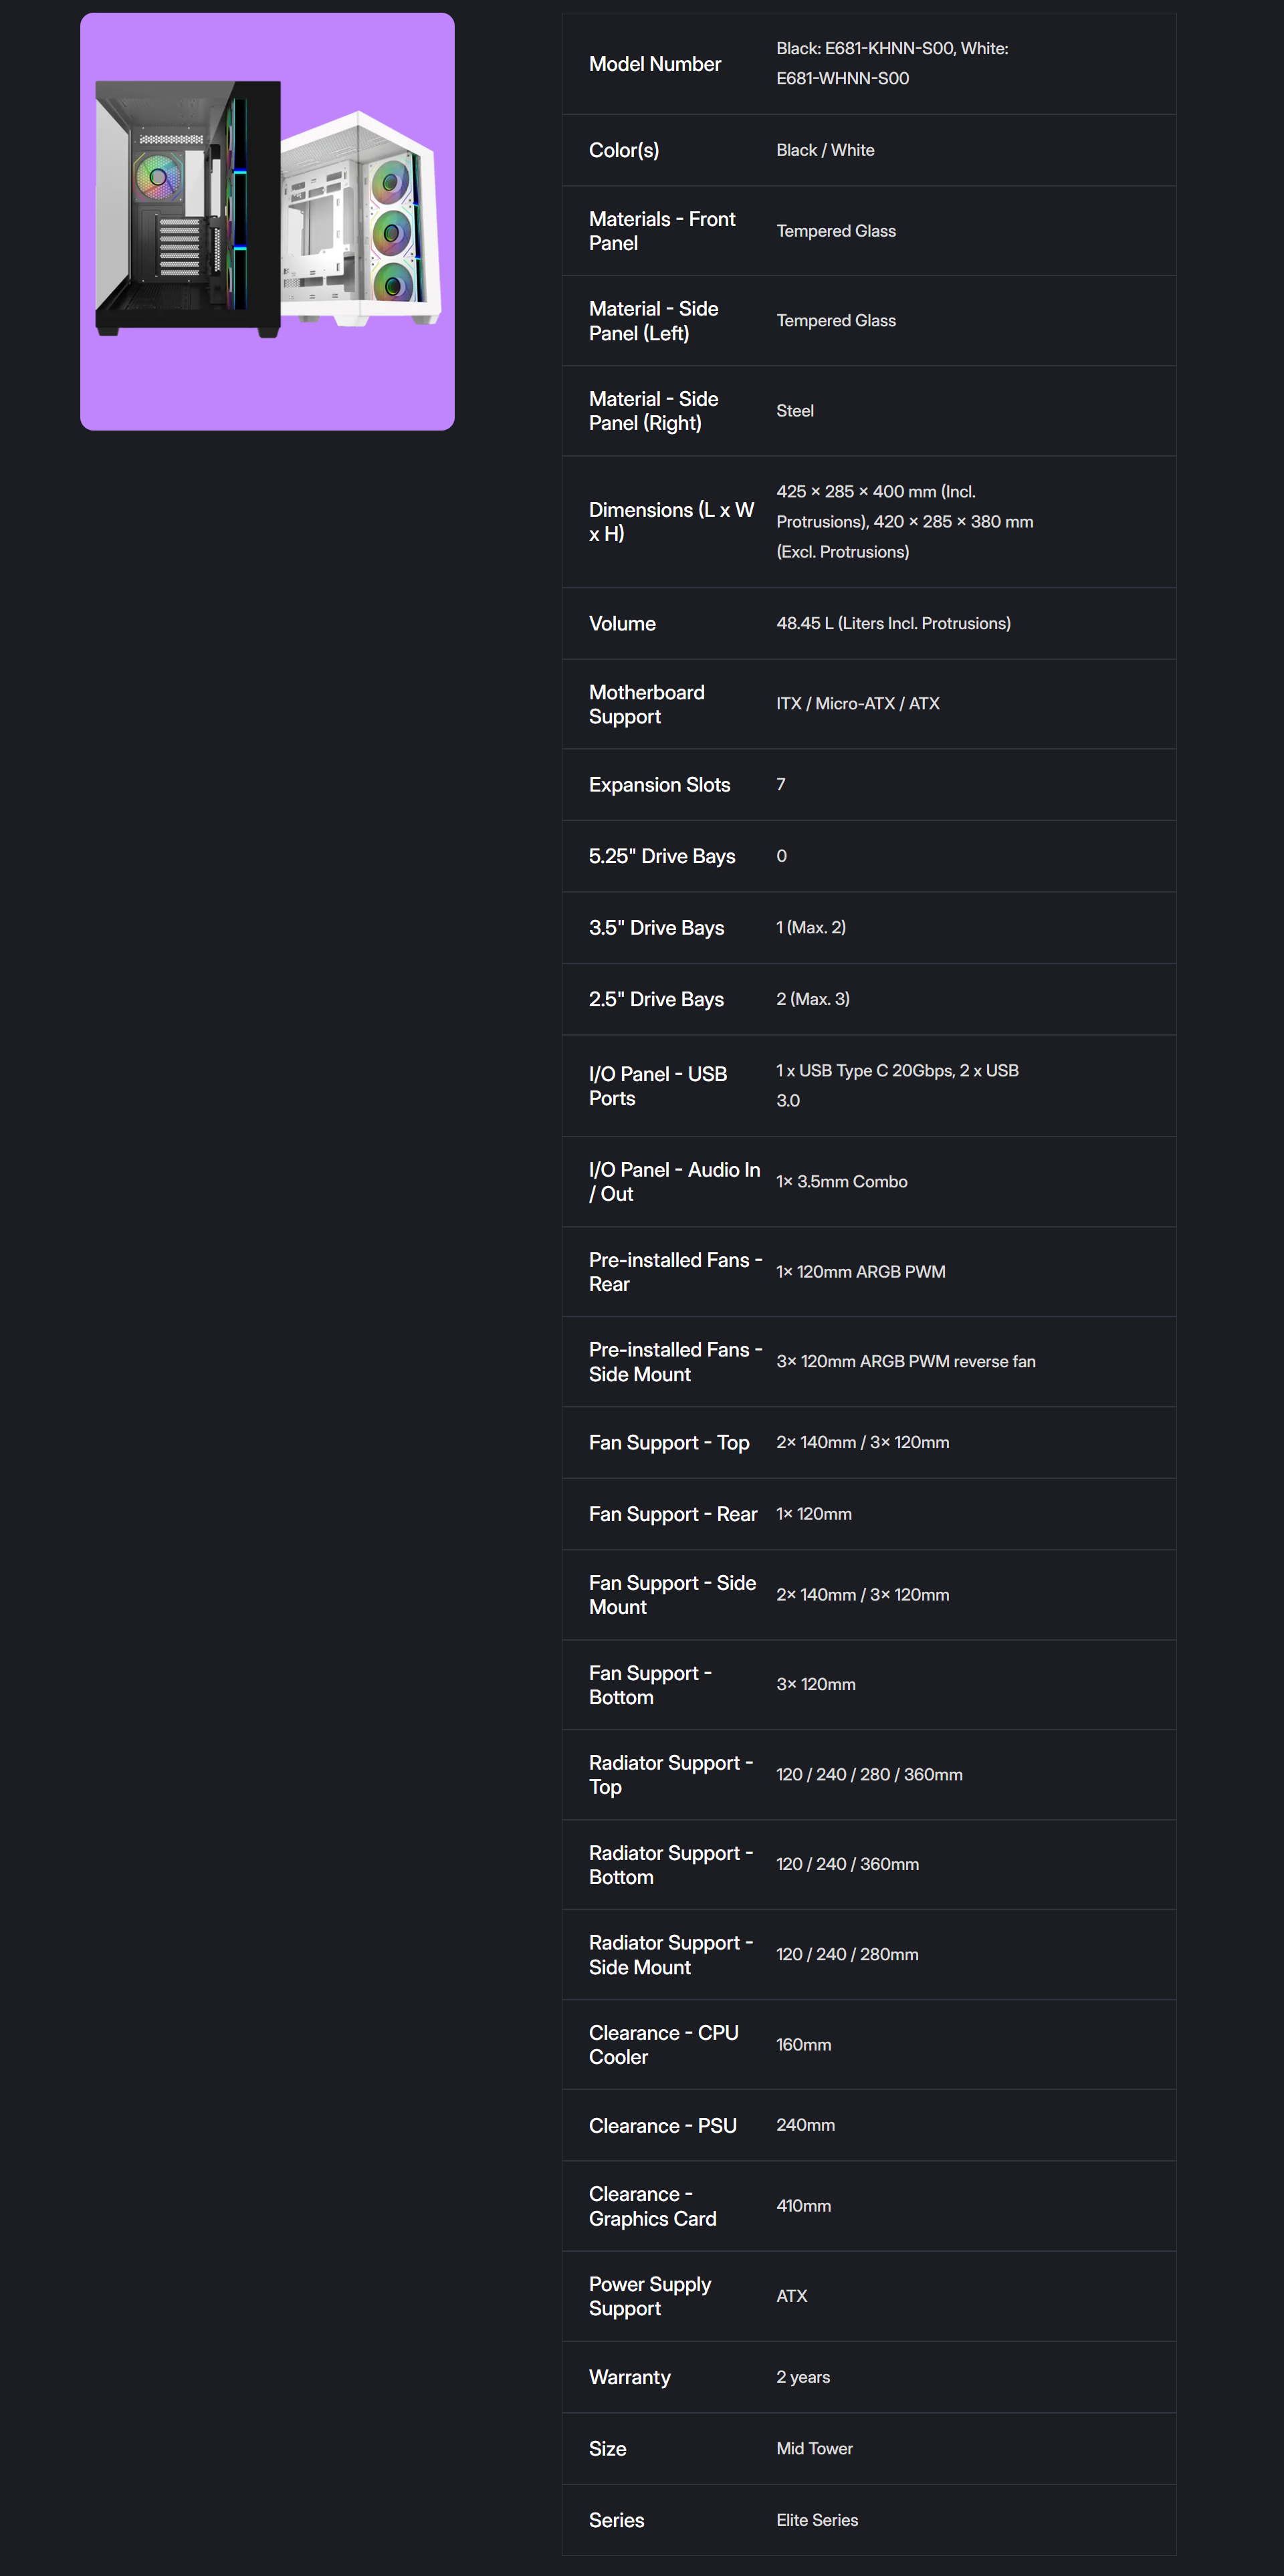
Task: Click the Elite Series value text
Action: pos(816,2520)
